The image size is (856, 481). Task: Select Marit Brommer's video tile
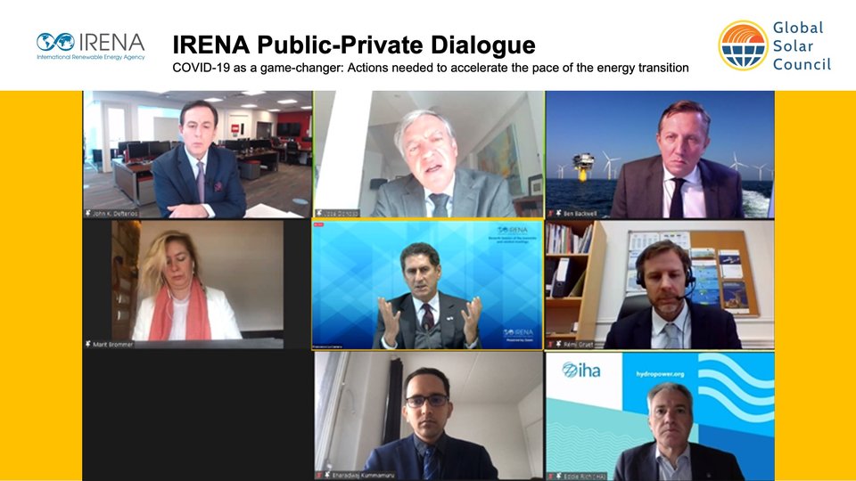point(198,284)
